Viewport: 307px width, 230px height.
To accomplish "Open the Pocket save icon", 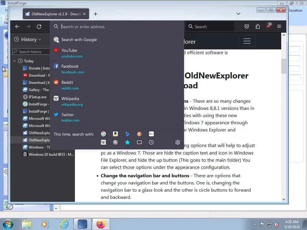I will click(x=247, y=26).
